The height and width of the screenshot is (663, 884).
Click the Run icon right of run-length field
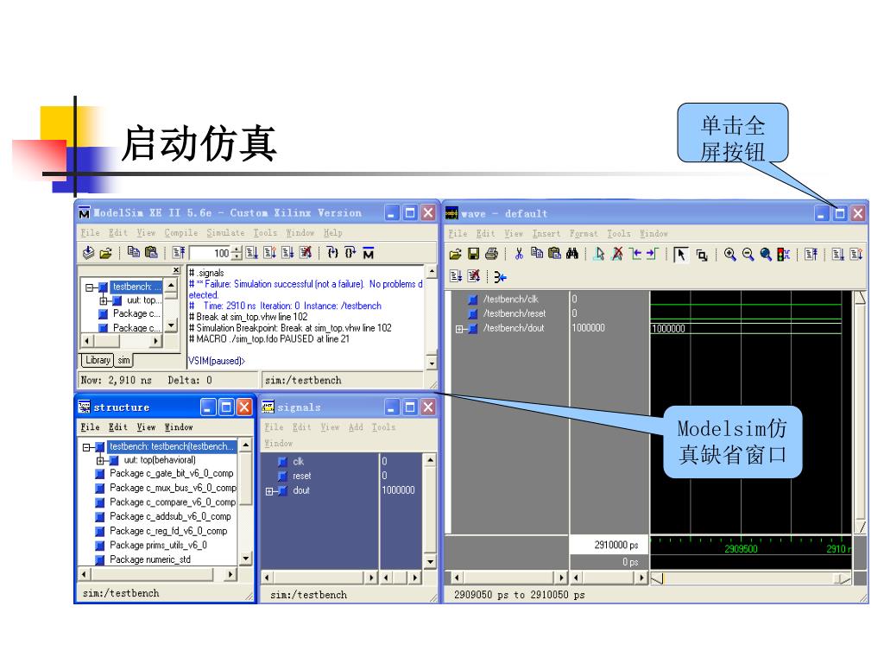[251, 253]
